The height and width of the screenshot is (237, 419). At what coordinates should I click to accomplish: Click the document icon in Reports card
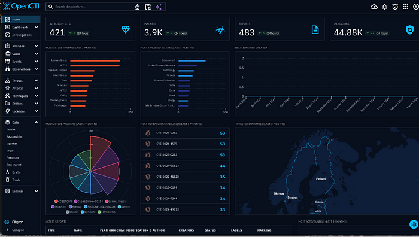pos(315,30)
